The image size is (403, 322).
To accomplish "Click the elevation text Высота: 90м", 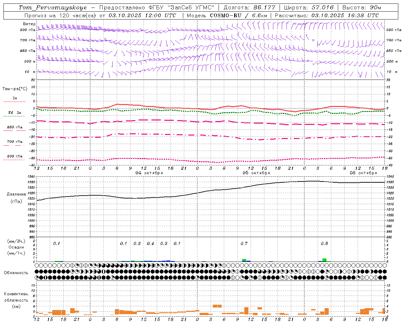I will pos(362,8).
